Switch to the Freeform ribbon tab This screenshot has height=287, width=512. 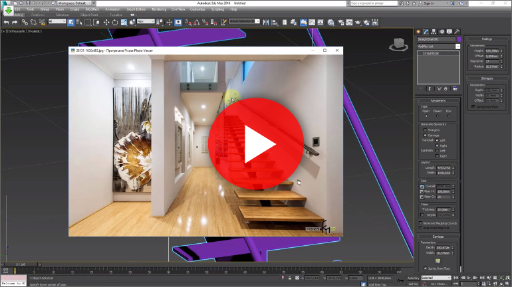(37, 15)
